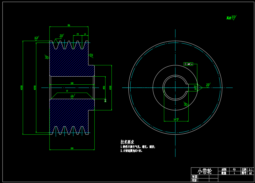The width and height of the screenshot is (255, 183).
Task: Click the 19 groove pitch dimension
Action: coord(78,34)
